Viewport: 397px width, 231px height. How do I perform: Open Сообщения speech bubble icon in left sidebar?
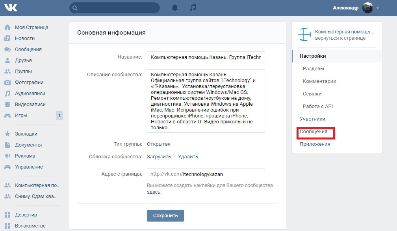point(7,49)
